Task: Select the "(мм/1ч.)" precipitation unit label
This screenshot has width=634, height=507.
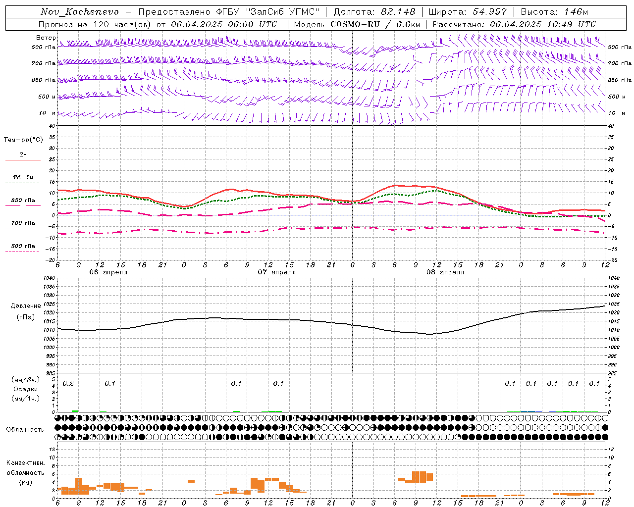Action: click(26, 399)
